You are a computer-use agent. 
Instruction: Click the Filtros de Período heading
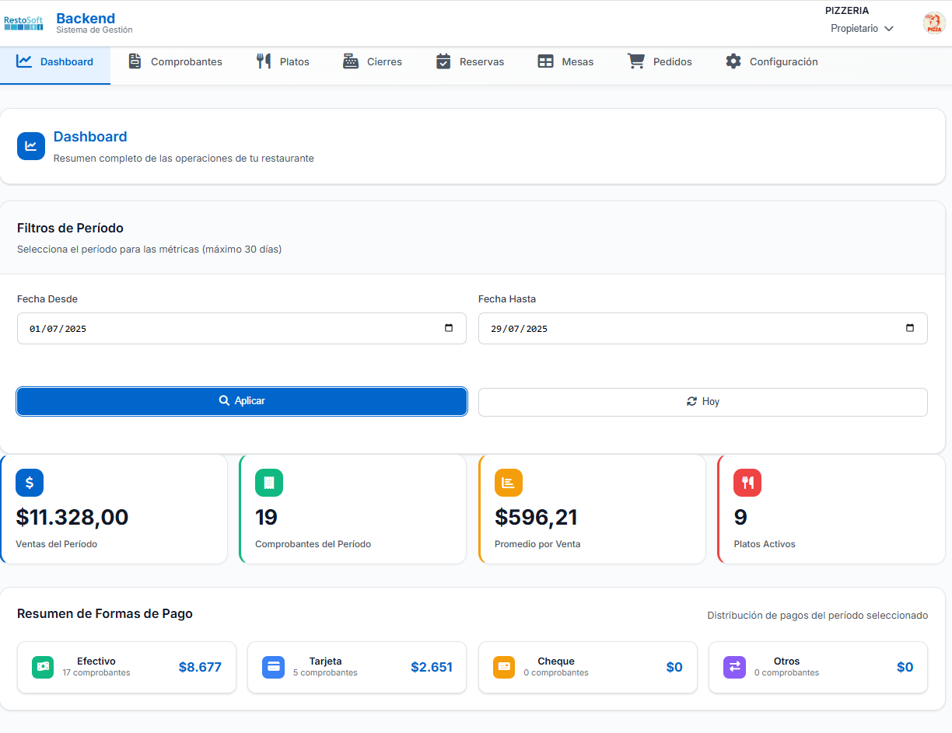pyautogui.click(x=70, y=228)
